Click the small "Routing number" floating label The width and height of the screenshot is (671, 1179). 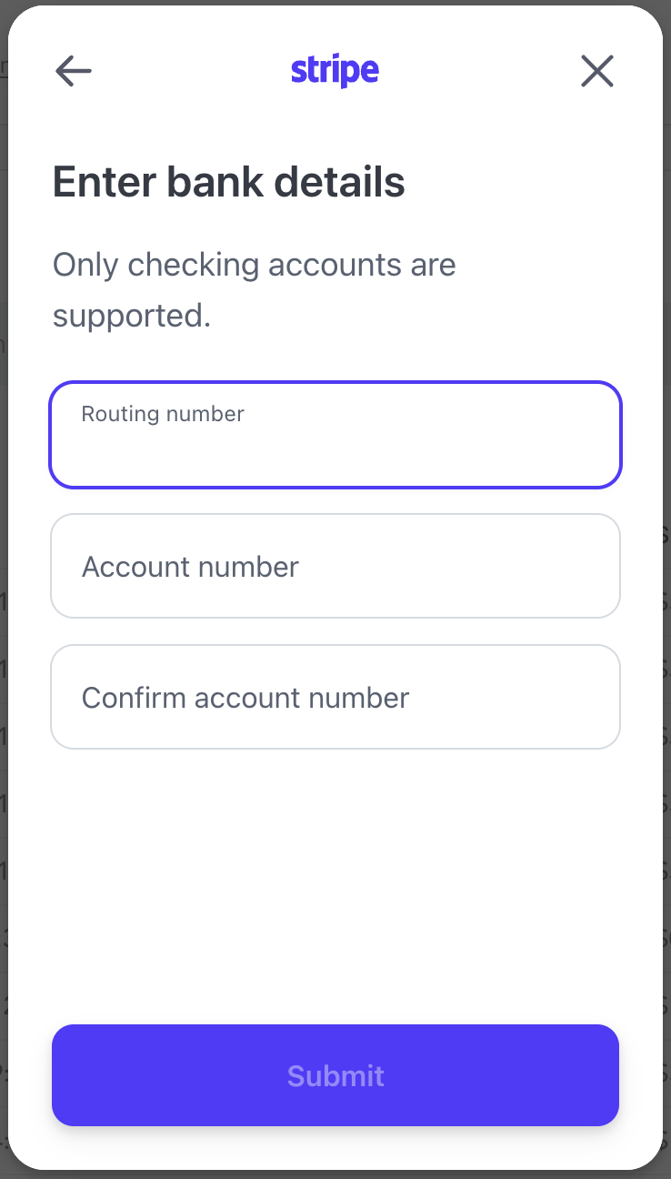coord(163,414)
